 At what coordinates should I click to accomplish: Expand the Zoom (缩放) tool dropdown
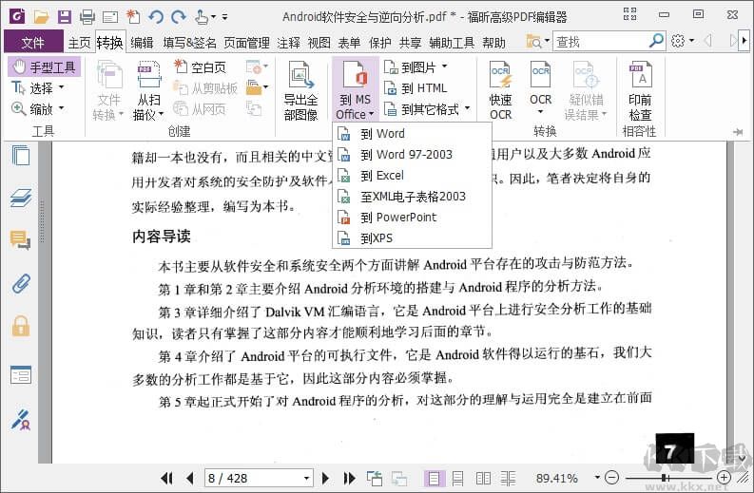61,108
